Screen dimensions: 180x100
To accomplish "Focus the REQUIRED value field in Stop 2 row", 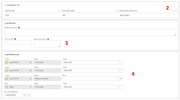I will tap(90, 87).
